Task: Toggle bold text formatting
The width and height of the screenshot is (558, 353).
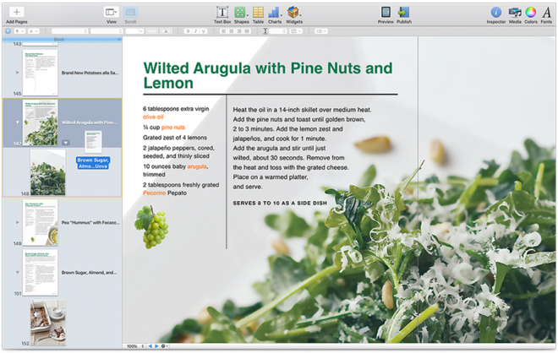Action: tap(188, 31)
